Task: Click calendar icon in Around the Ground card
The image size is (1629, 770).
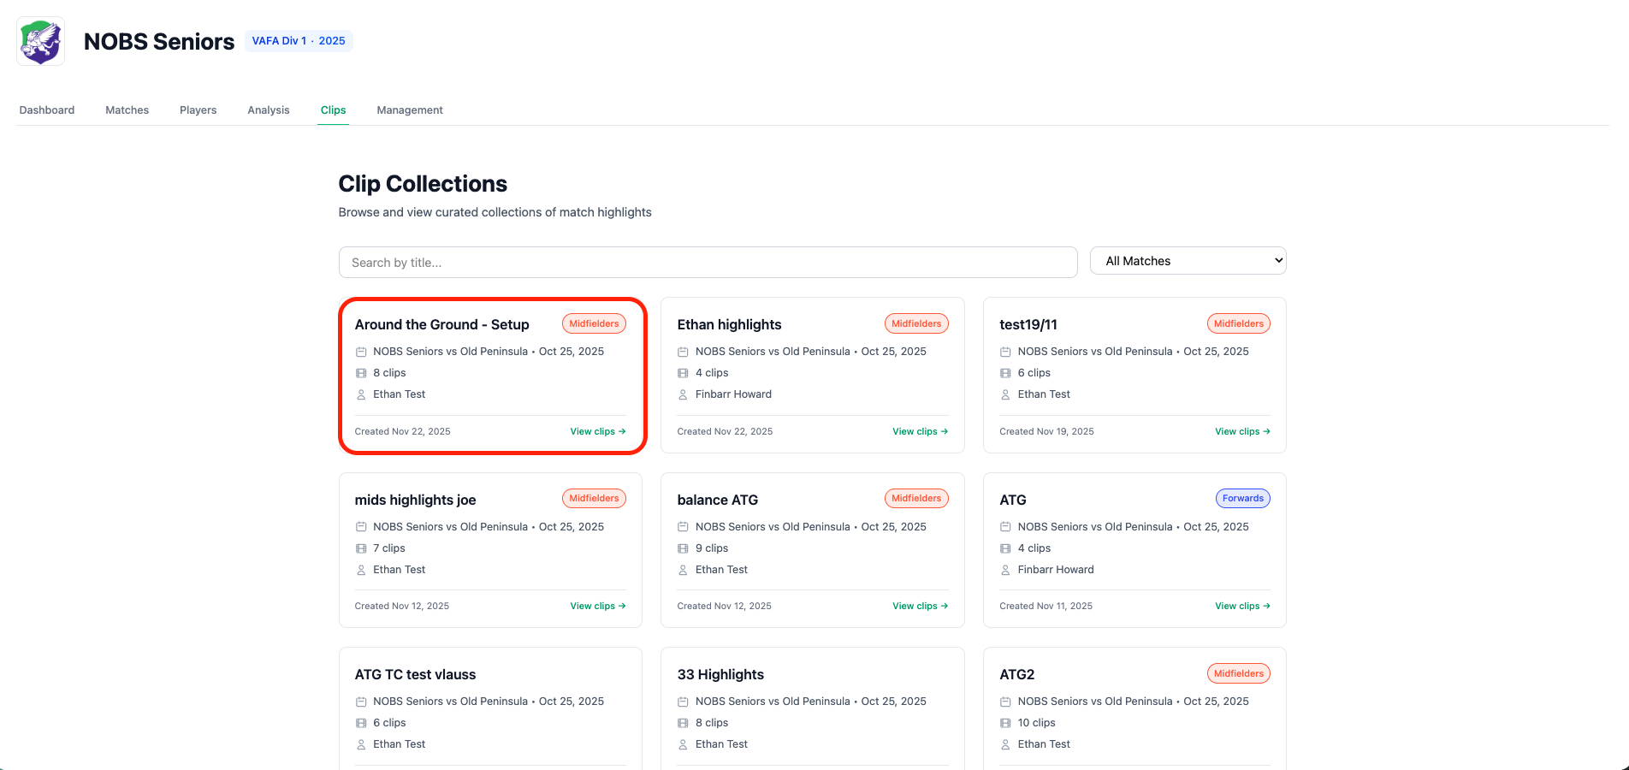Action: [x=361, y=352]
